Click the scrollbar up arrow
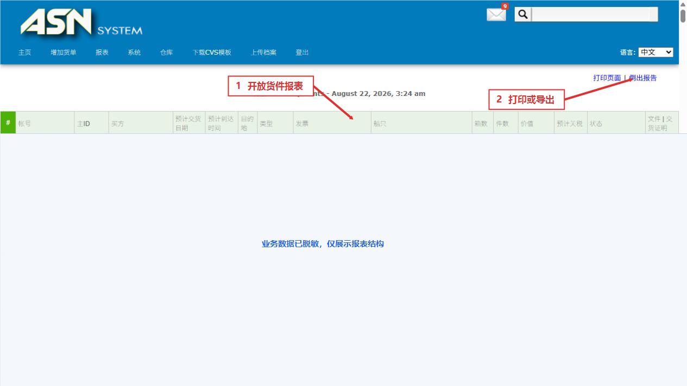The height and width of the screenshot is (386, 687). pos(683,4)
